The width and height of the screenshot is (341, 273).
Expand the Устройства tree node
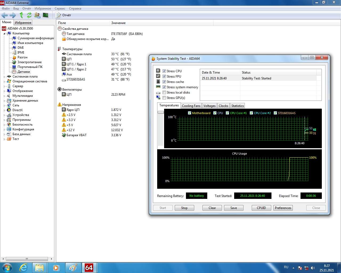[x=4, y=115]
